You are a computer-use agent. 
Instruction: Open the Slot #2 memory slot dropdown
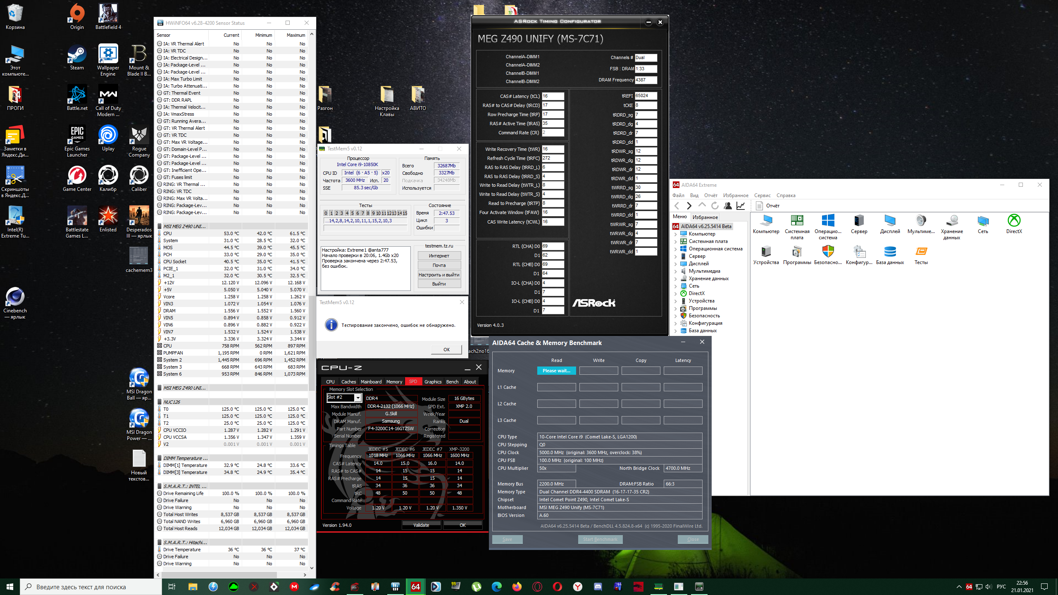pyautogui.click(x=358, y=398)
